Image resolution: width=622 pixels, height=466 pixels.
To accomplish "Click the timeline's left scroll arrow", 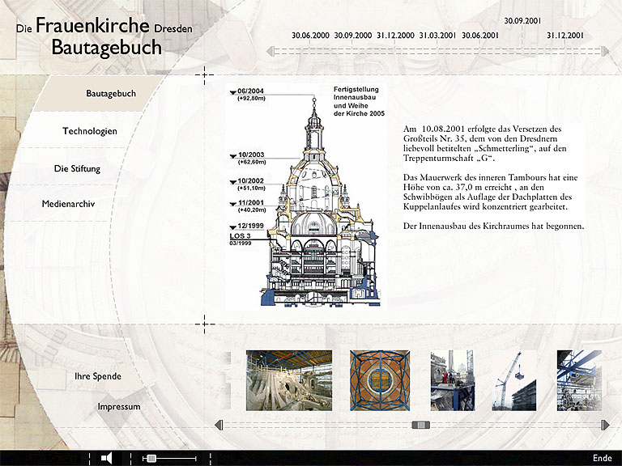I will point(271,51).
